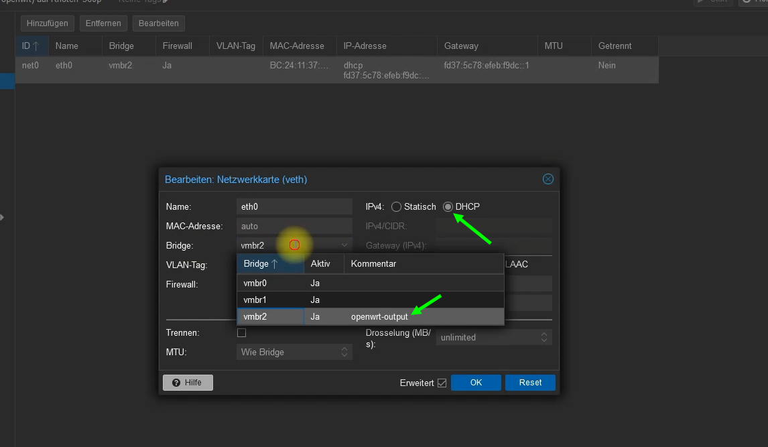Choose vmbr1 from the bridge list

point(255,300)
